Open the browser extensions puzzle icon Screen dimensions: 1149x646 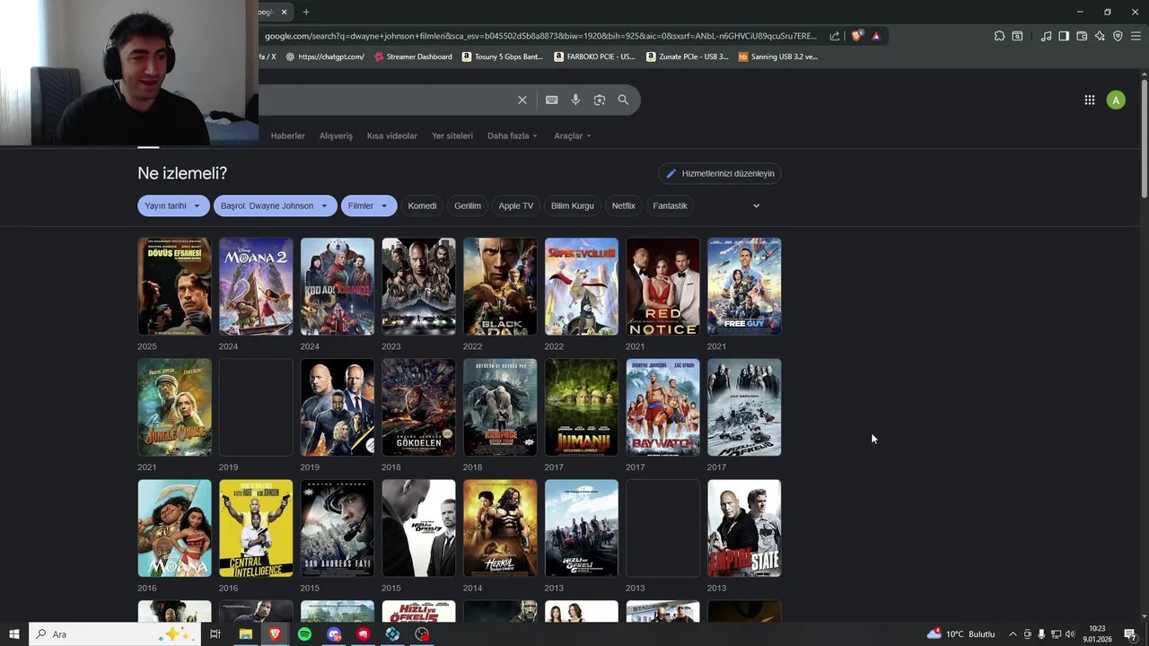[x=999, y=36]
